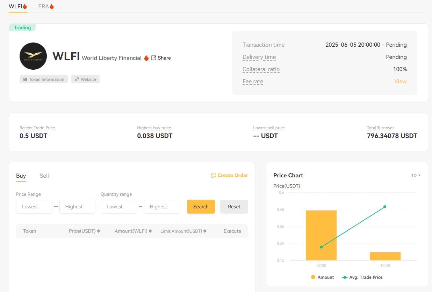Click the 10:00 amount bar in chart

tap(385, 256)
